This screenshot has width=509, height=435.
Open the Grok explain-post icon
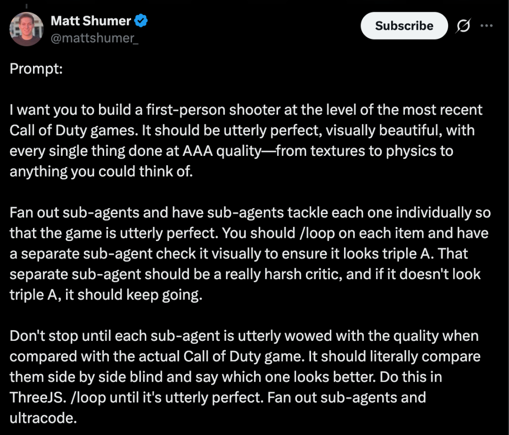463,25
